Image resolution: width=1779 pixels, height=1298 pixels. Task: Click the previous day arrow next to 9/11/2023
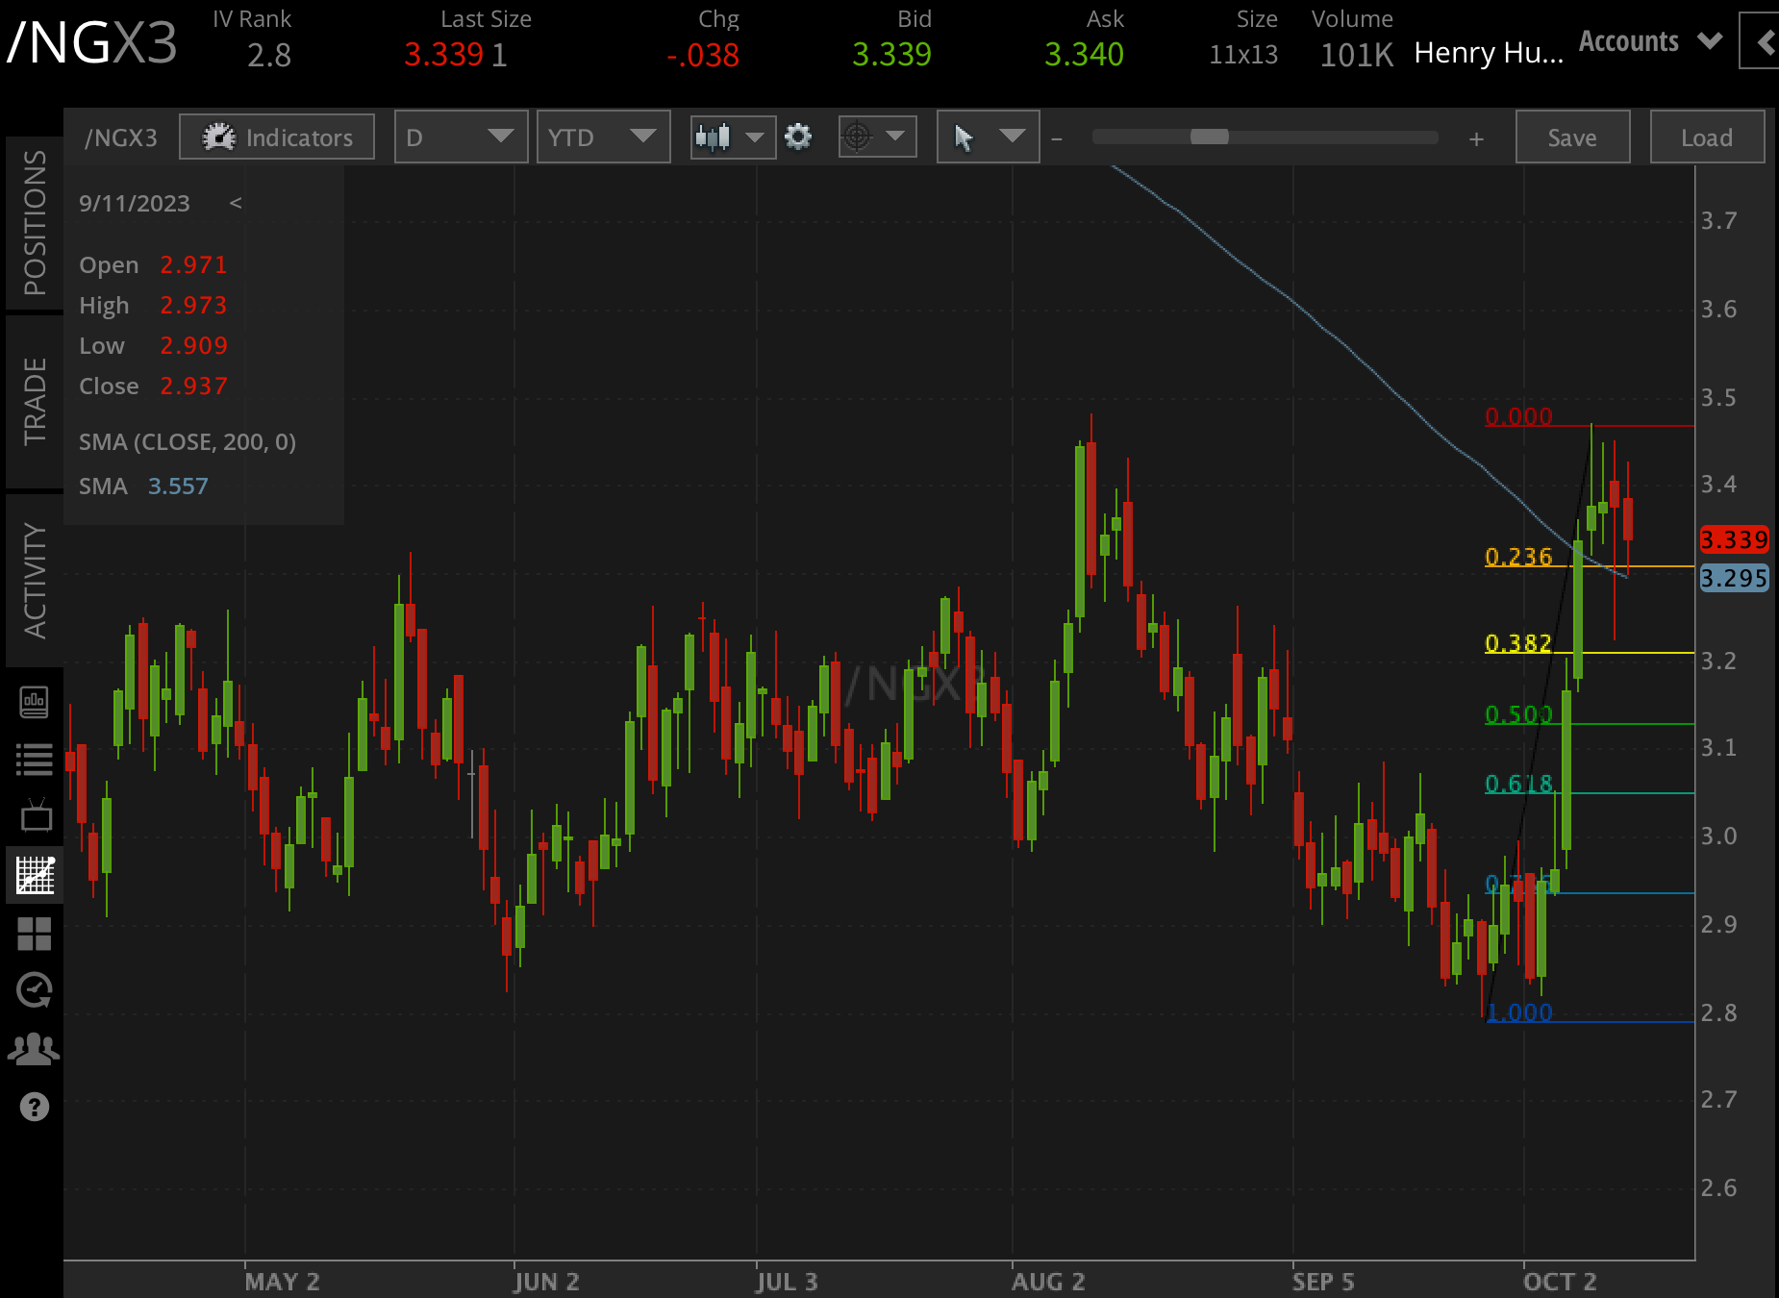236,203
